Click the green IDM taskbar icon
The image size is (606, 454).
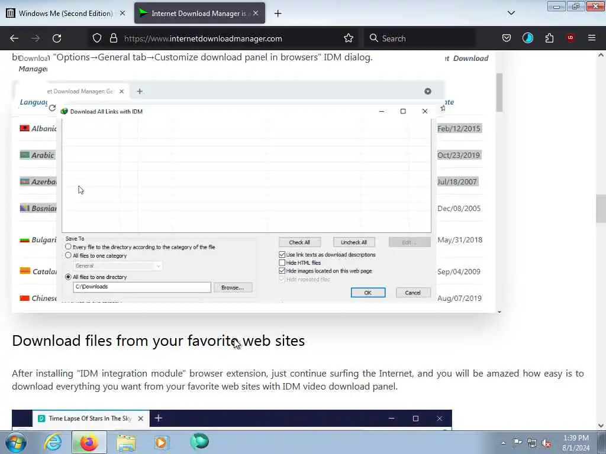point(199,442)
